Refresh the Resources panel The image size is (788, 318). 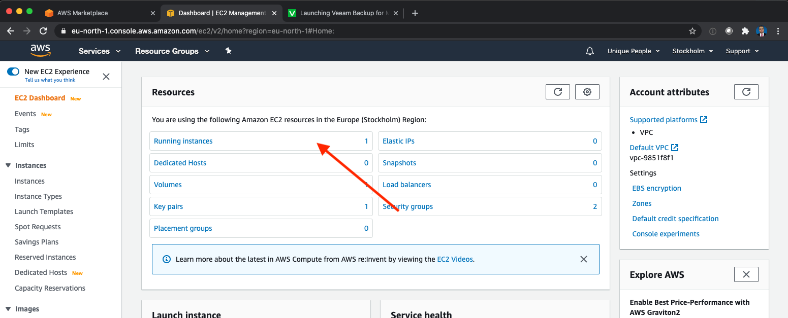(558, 92)
